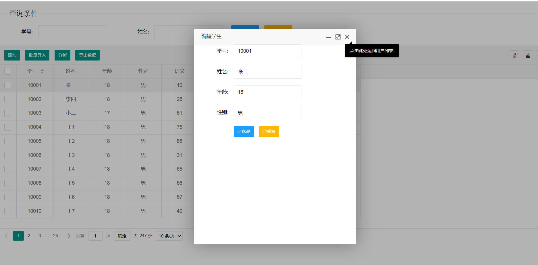Click the 年龄 input field showing 18
The image size is (538, 265).
pos(267,92)
